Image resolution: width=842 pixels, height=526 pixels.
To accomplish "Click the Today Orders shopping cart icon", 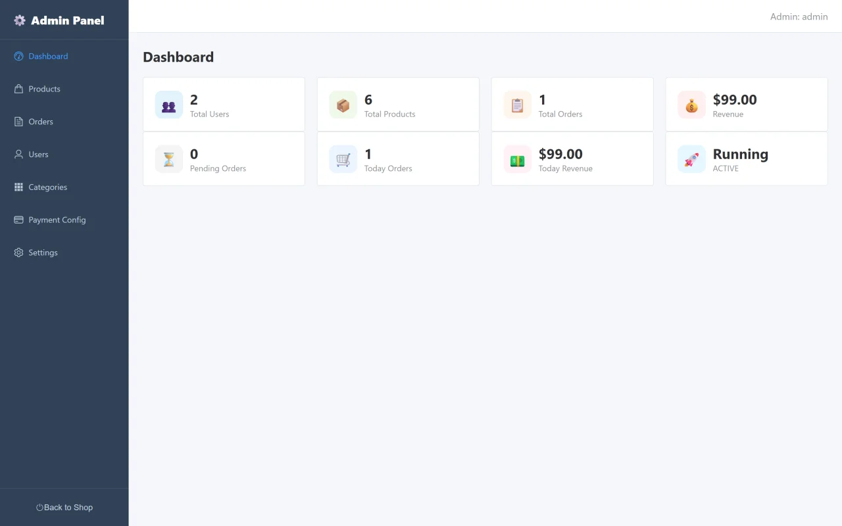I will [x=343, y=159].
